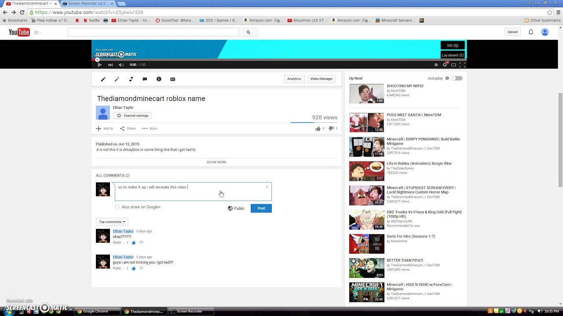
Task: Click the Autoplay info icon
Action: (x=447, y=78)
